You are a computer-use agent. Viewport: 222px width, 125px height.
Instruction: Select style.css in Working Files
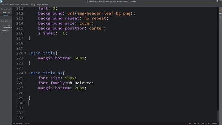(6, 15)
